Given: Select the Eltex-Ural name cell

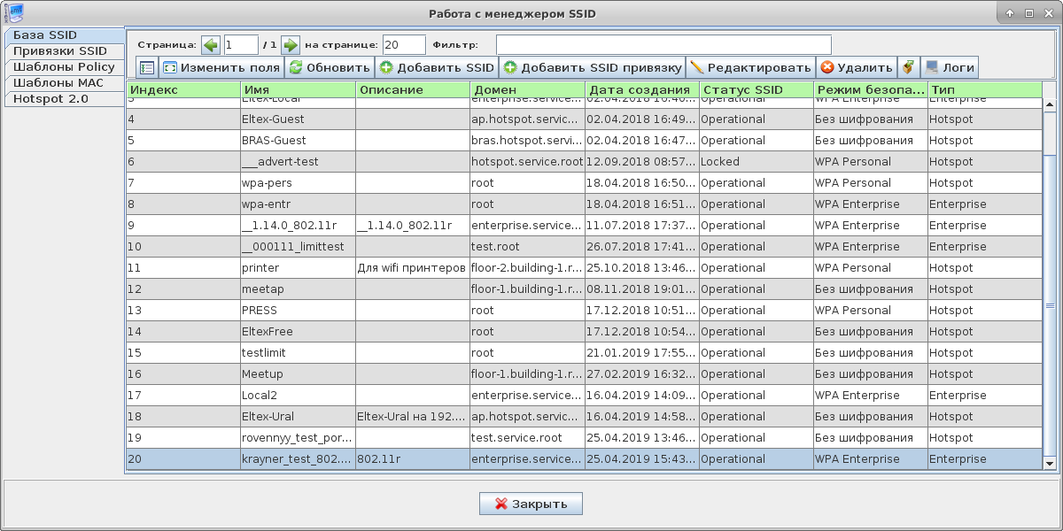Looking at the screenshot, I should tap(298, 417).
